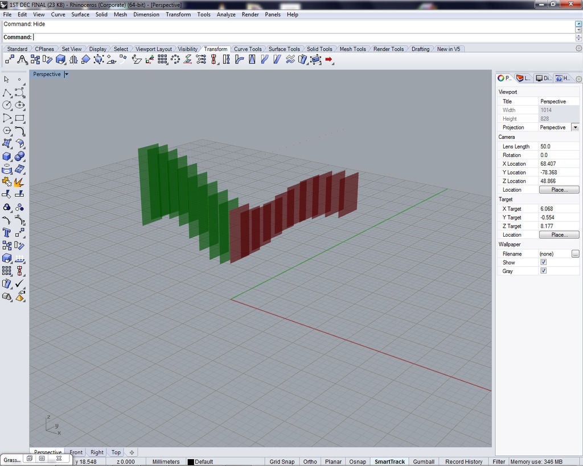The width and height of the screenshot is (583, 466).
Task: Select the Rectangle tool in left sidebar
Action: click(x=20, y=118)
